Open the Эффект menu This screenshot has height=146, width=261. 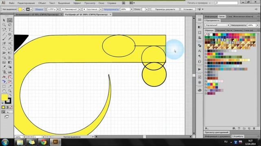click(77, 3)
